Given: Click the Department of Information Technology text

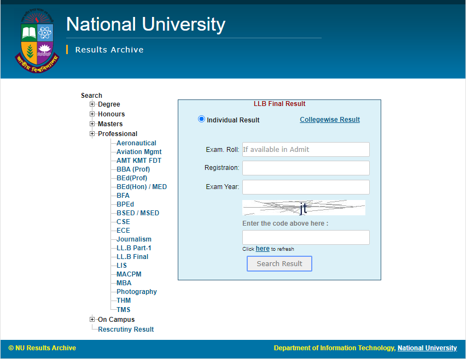Looking at the screenshot, I should (334, 348).
